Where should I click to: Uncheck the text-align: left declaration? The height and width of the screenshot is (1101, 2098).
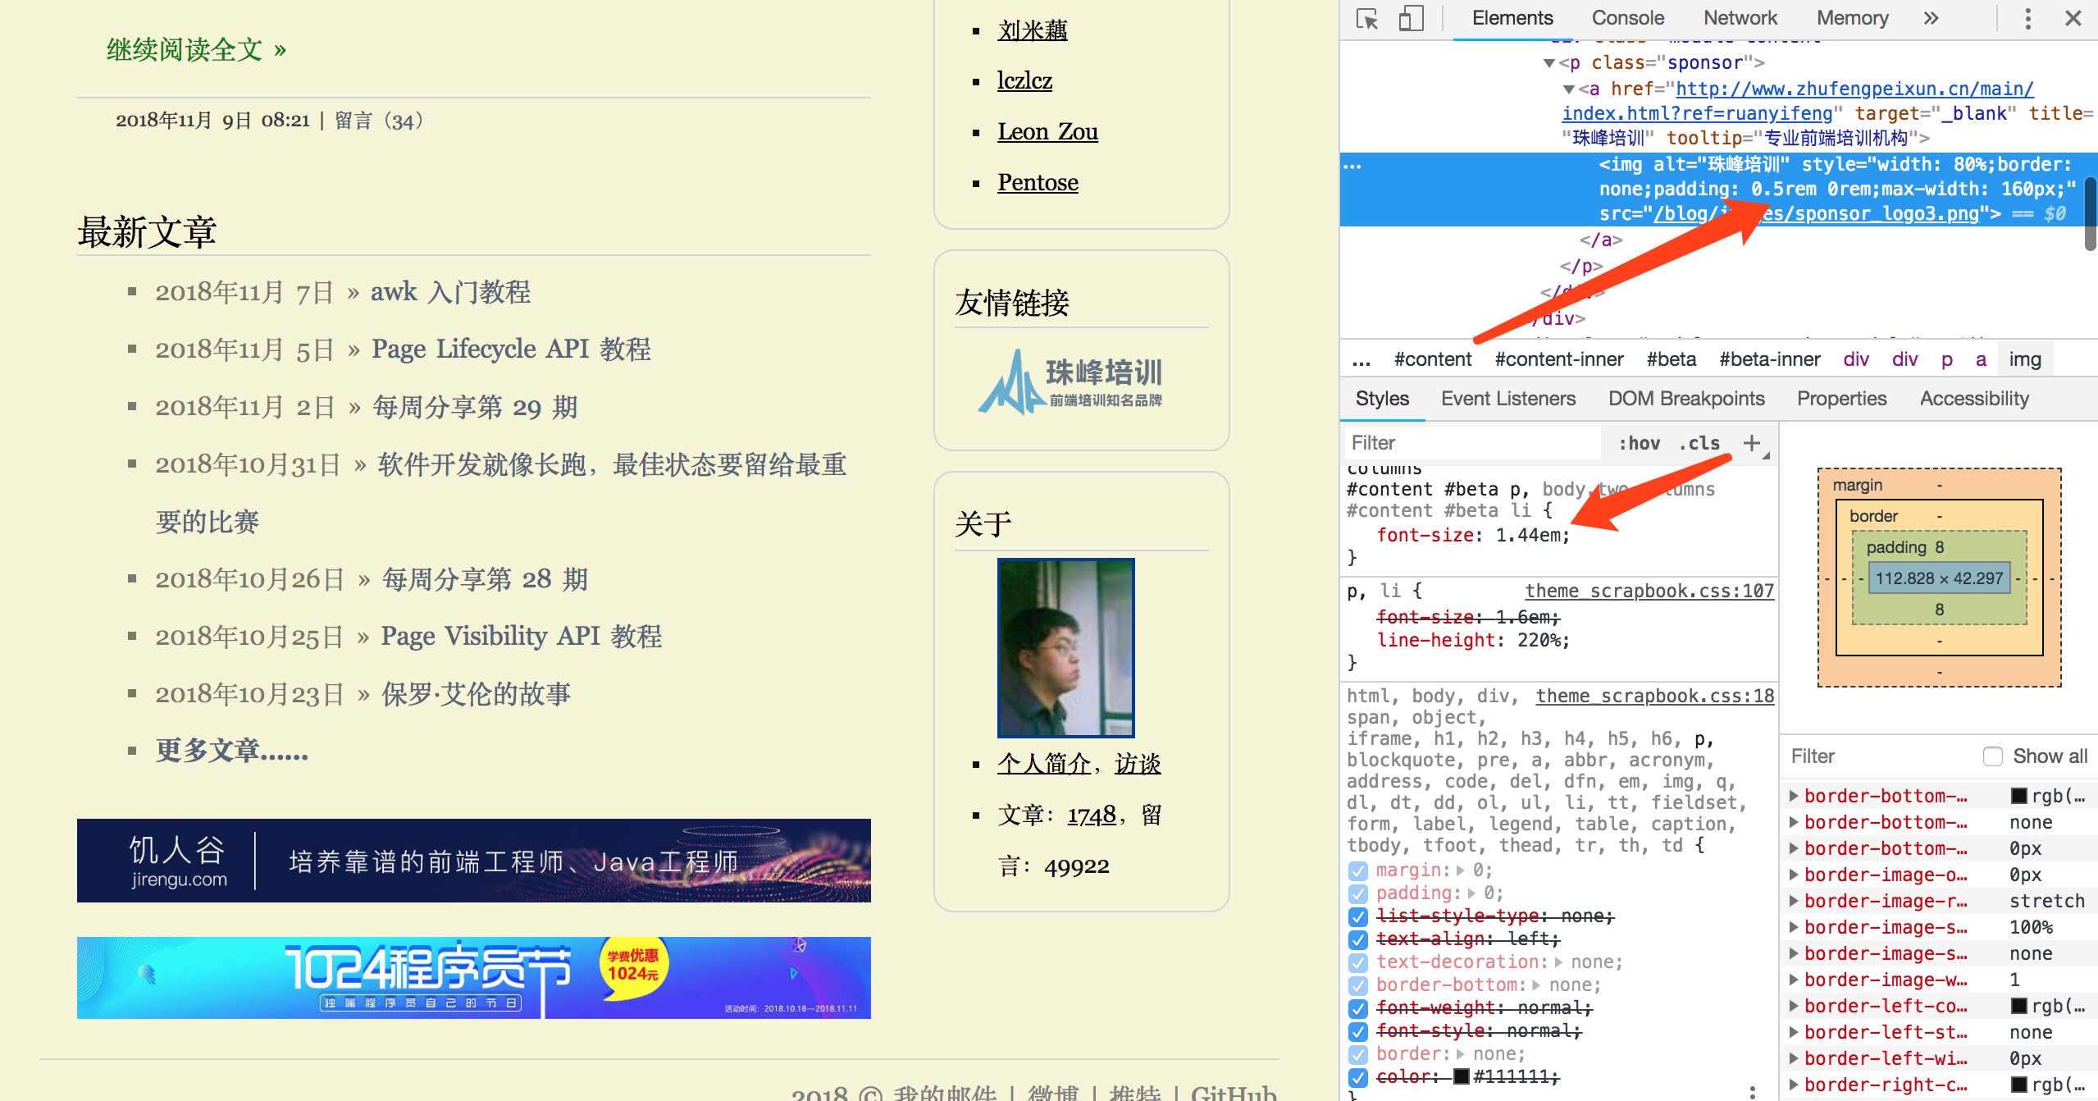tap(1358, 939)
